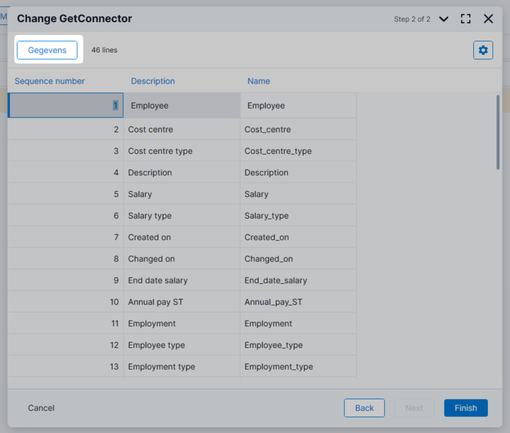Expand dialog to full screen
Image resolution: width=510 pixels, height=433 pixels.
(465, 19)
